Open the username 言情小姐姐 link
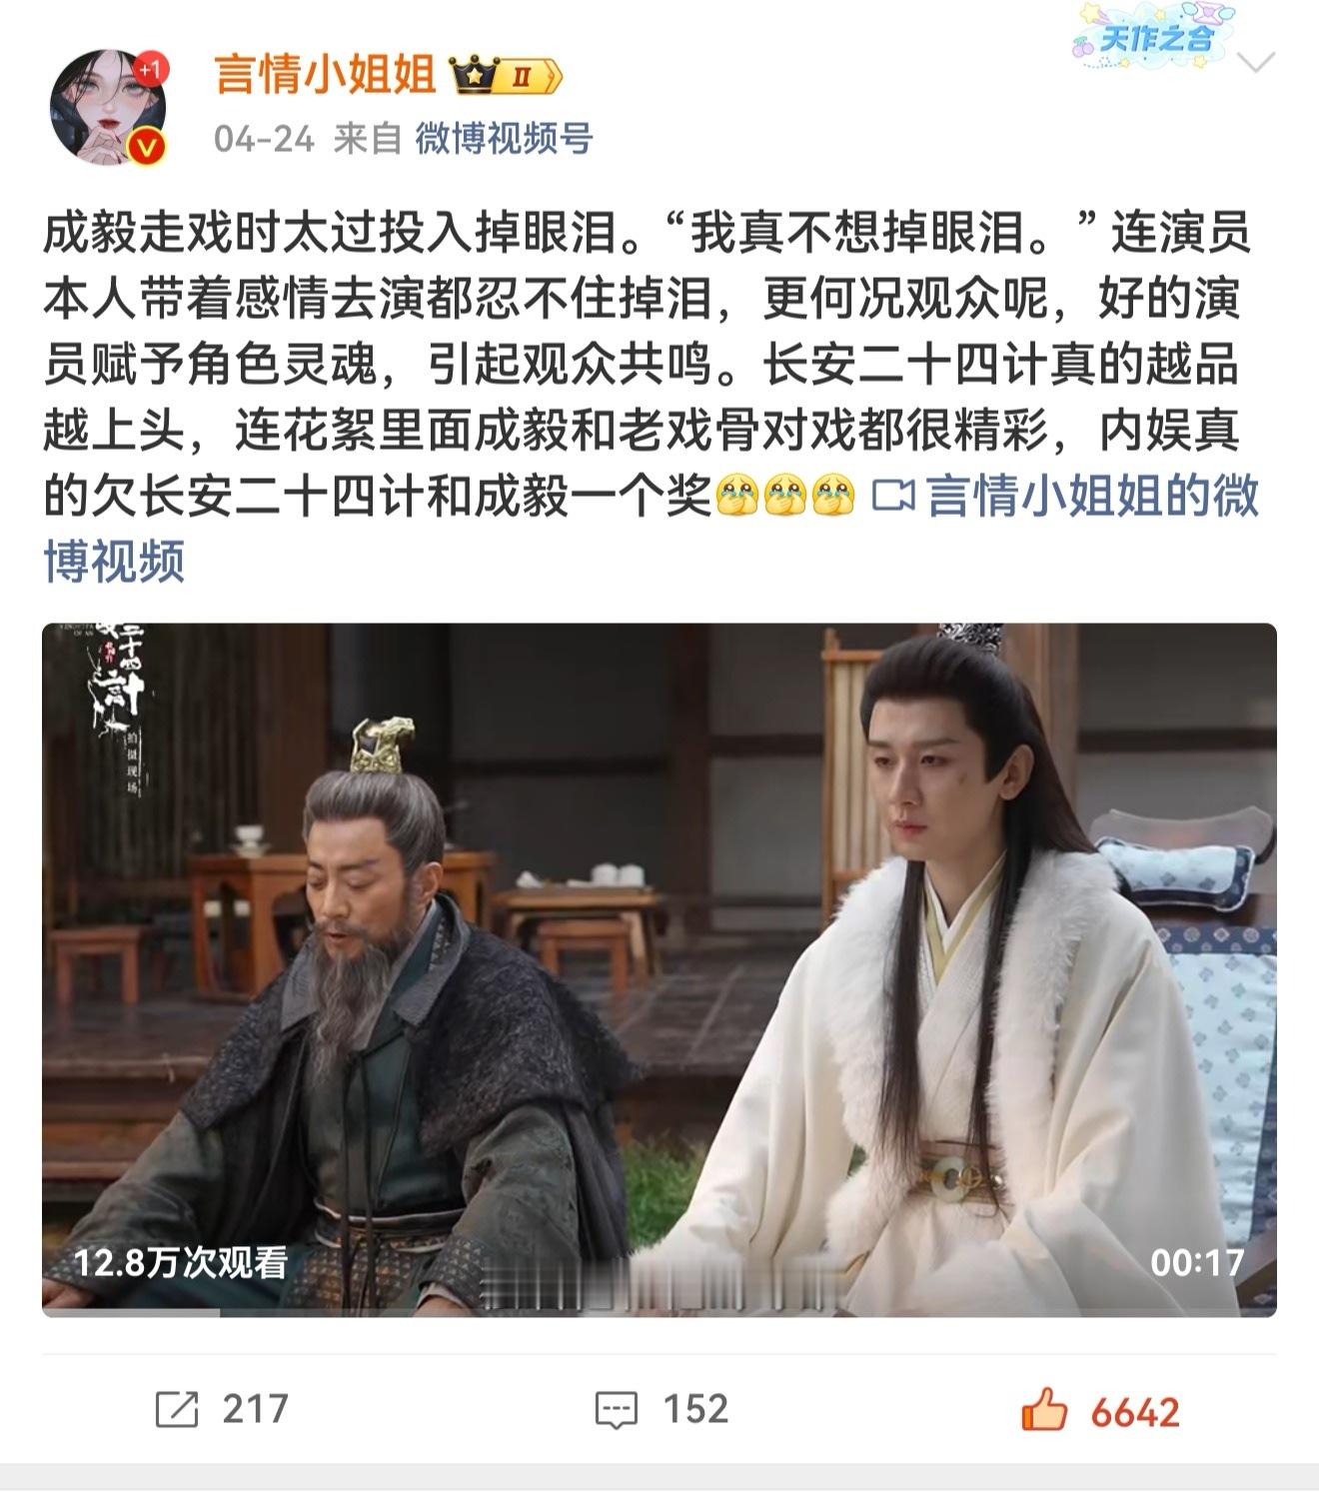Image resolution: width=1319 pixels, height=1493 pixels. pyautogui.click(x=325, y=76)
